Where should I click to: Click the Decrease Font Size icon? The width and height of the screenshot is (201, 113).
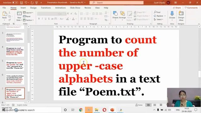point(72,13)
